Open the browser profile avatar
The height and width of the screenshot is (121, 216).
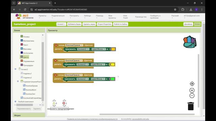196,9
